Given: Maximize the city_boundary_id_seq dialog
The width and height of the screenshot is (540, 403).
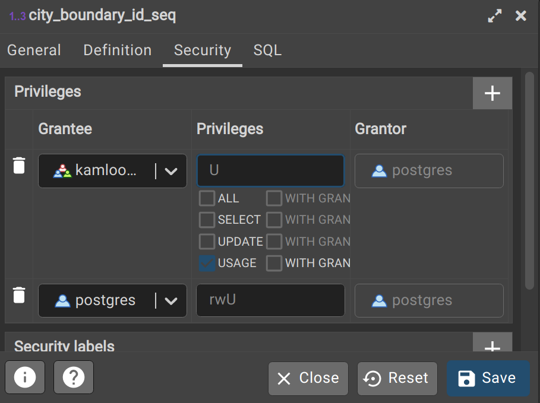Looking at the screenshot, I should 495,16.
